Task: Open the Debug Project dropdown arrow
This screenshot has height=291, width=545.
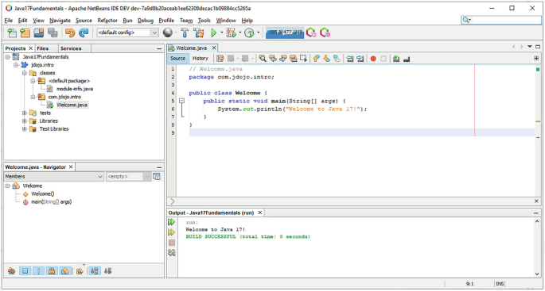Action: point(239,33)
